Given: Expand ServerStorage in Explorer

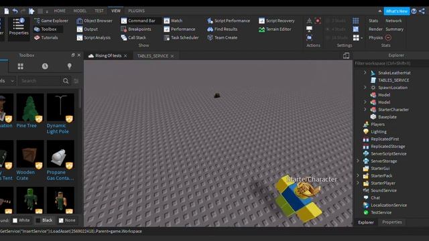Looking at the screenshot, I should (x=357, y=161).
